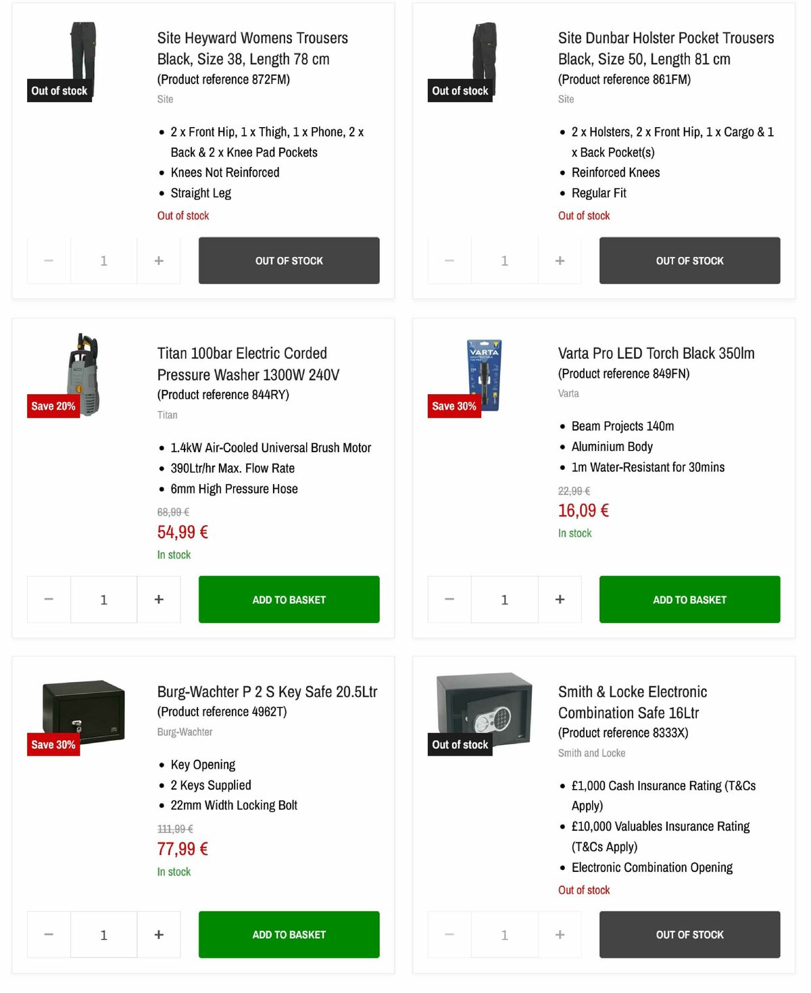Open the Varta Pro LED Torch product page

point(656,353)
